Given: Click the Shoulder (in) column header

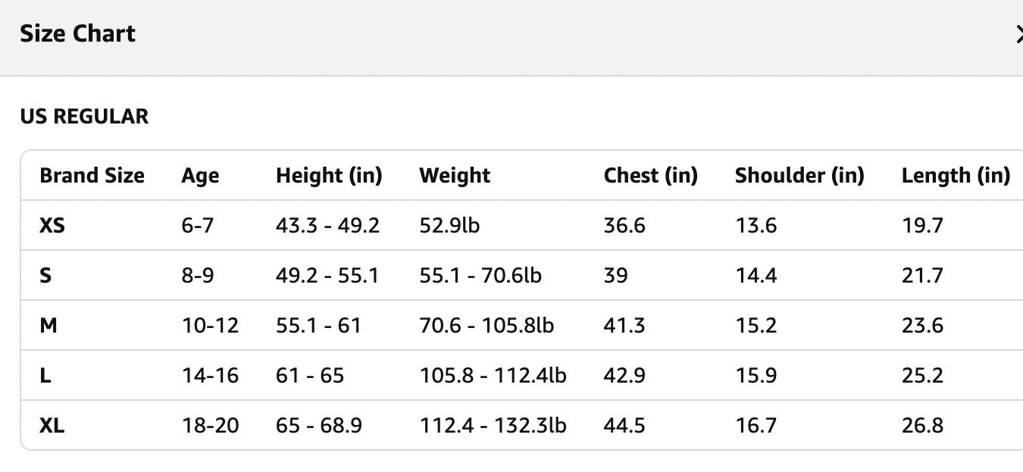Looking at the screenshot, I should [x=799, y=176].
